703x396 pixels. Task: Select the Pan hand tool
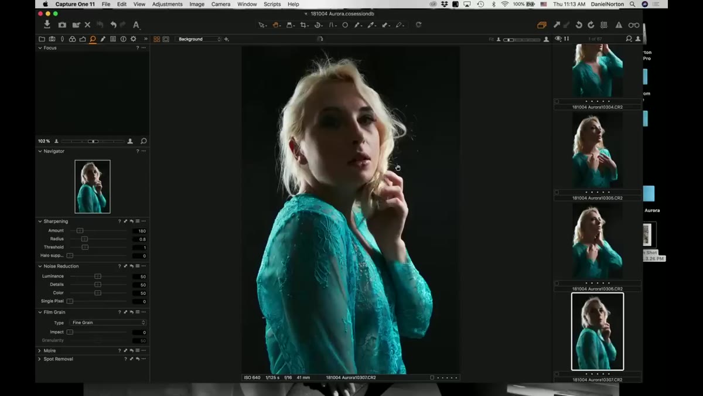pos(276,25)
